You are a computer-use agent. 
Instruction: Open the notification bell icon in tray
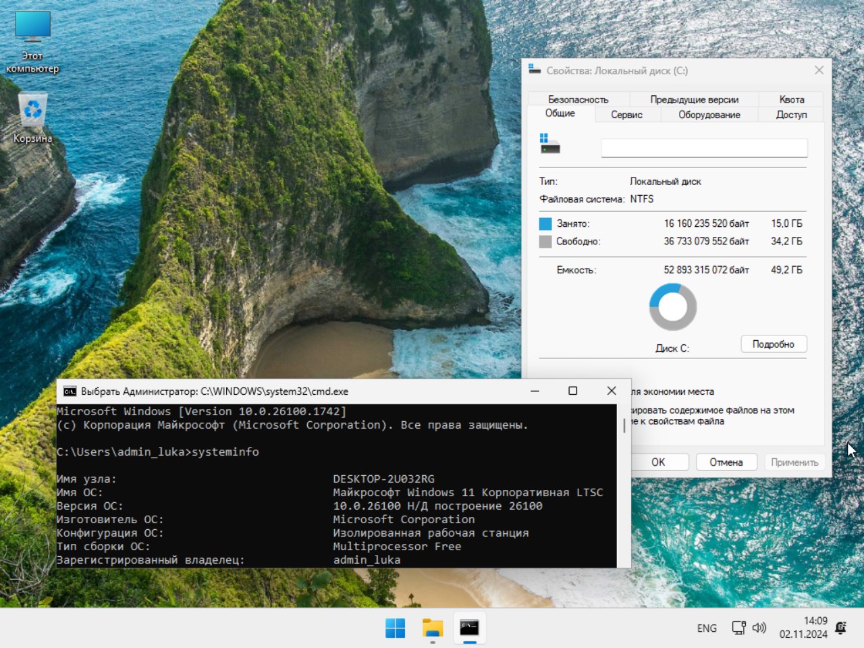(x=841, y=628)
